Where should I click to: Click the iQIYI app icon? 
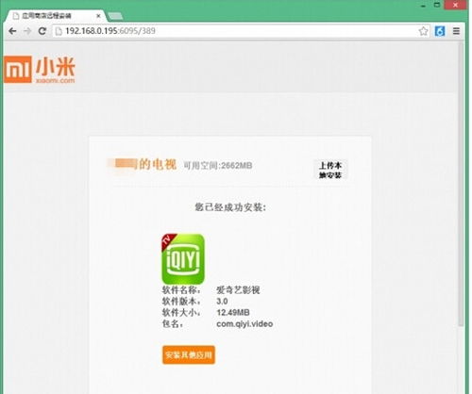pyautogui.click(x=183, y=259)
